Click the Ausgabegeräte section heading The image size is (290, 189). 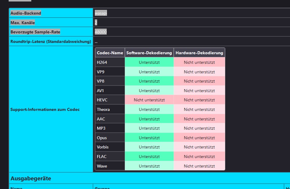pyautogui.click(x=31, y=179)
